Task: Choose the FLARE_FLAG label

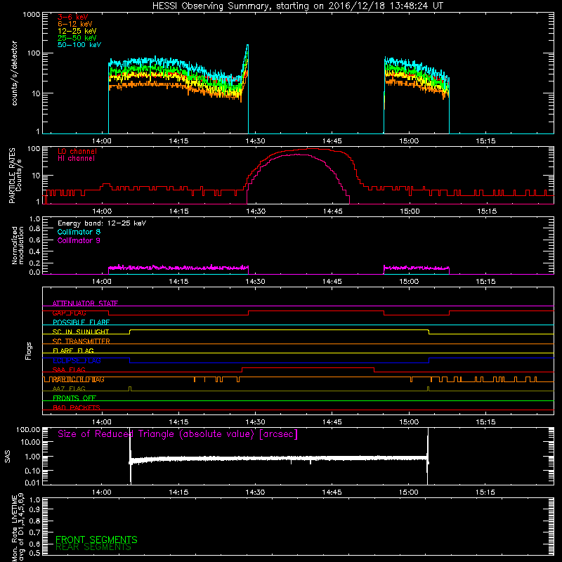Action: pyautogui.click(x=73, y=351)
